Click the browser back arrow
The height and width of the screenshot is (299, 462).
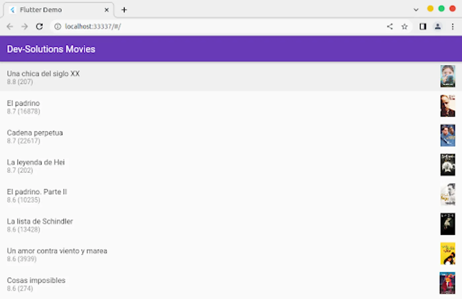pos(9,27)
